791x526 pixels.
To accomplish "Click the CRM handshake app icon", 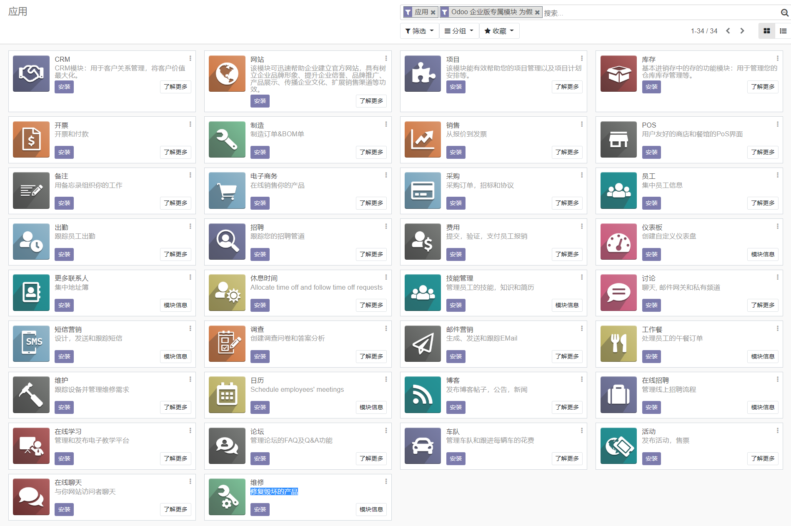I will (x=31, y=74).
